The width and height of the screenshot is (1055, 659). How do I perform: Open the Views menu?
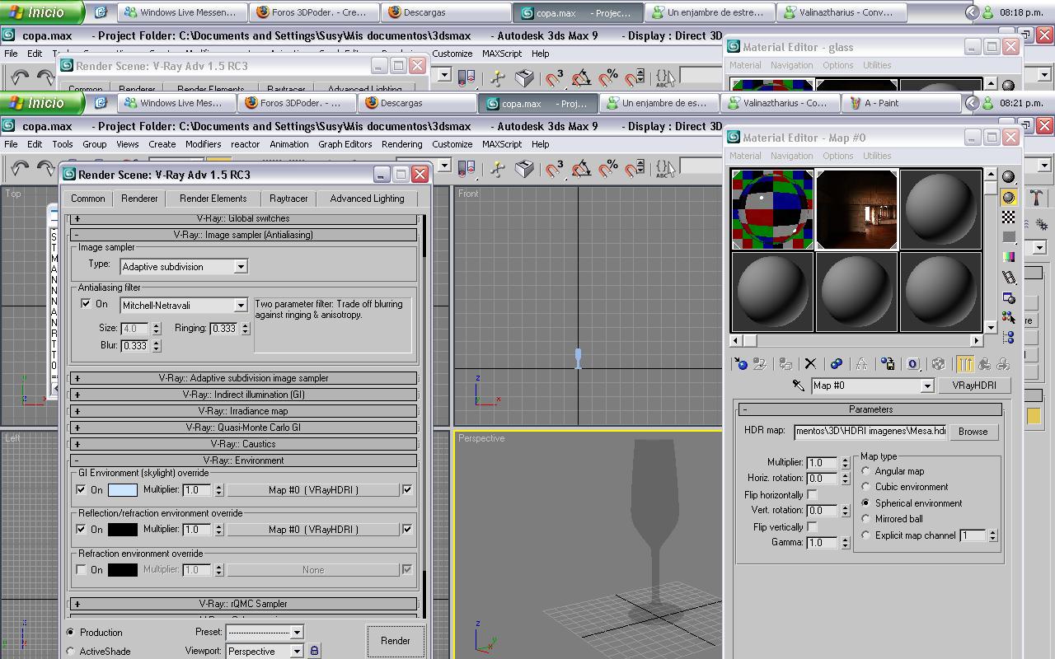127,144
